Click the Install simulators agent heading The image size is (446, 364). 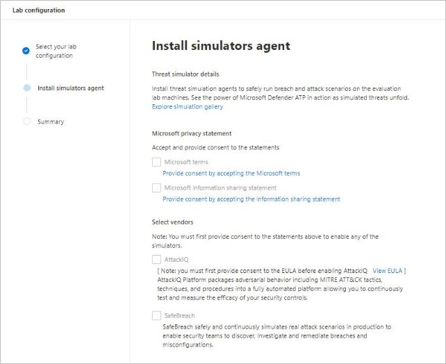[x=221, y=47]
